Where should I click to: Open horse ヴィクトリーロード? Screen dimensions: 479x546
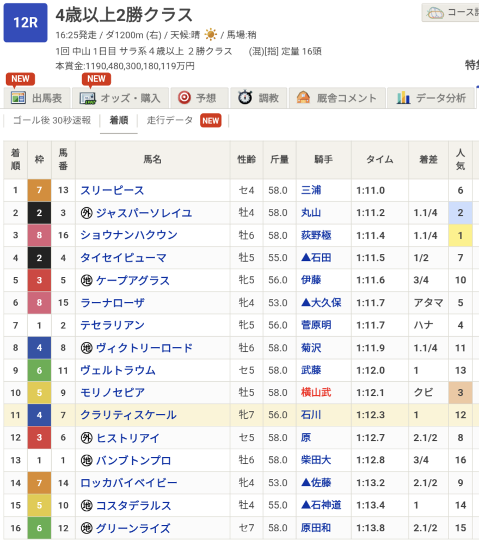click(144, 348)
